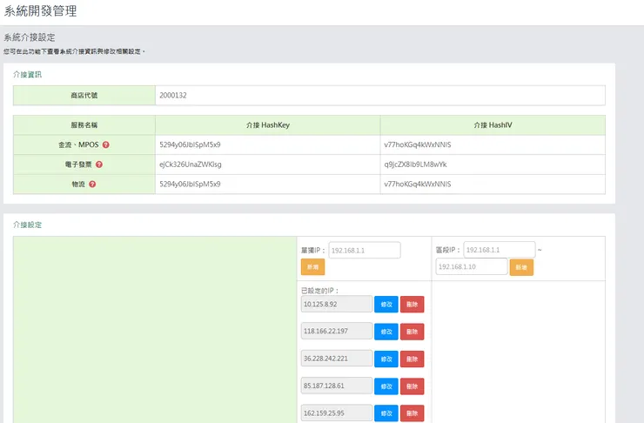Click the 區段IP end field 192.168.1.10
This screenshot has width=644, height=423.
pos(471,266)
